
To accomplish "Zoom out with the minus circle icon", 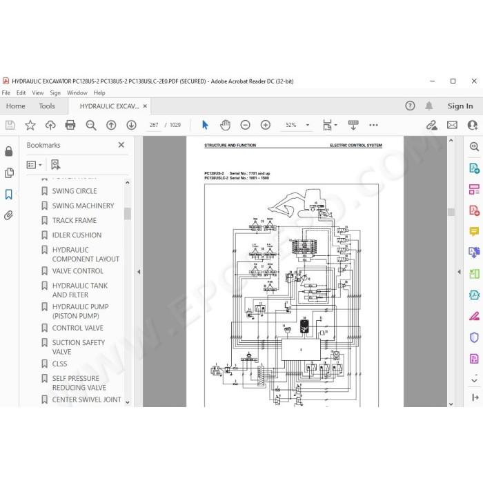I will 245,125.
